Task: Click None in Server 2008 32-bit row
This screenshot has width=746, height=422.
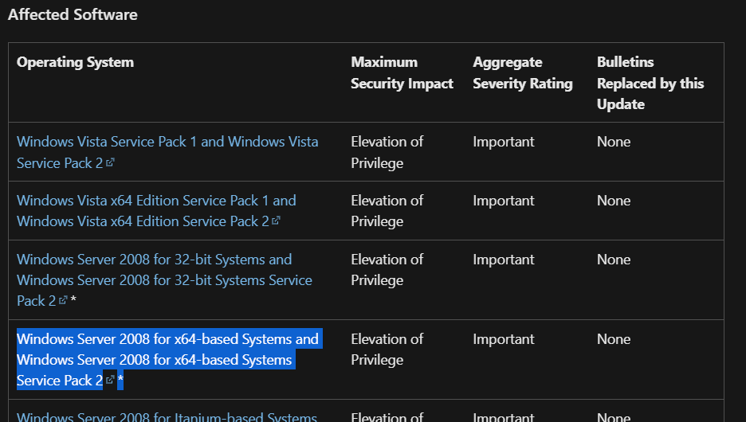Action: [x=614, y=260]
